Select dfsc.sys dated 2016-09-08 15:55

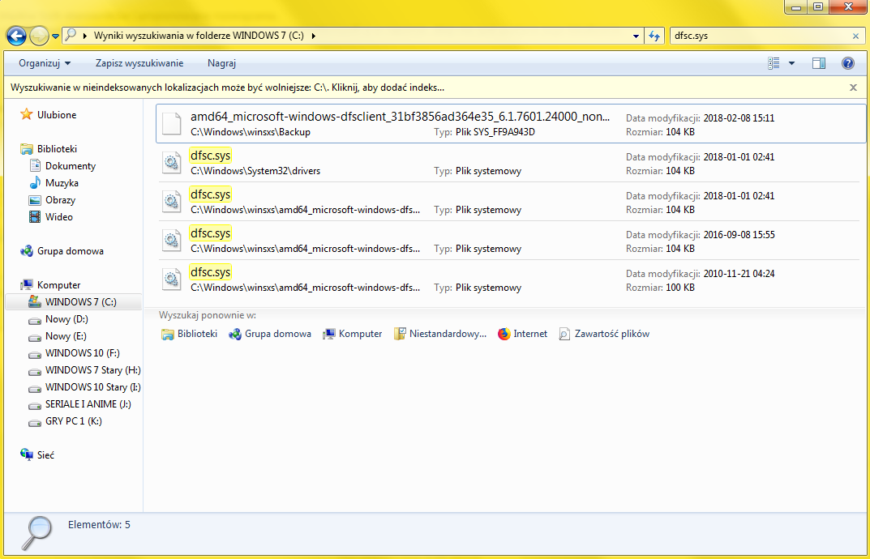[x=511, y=241]
